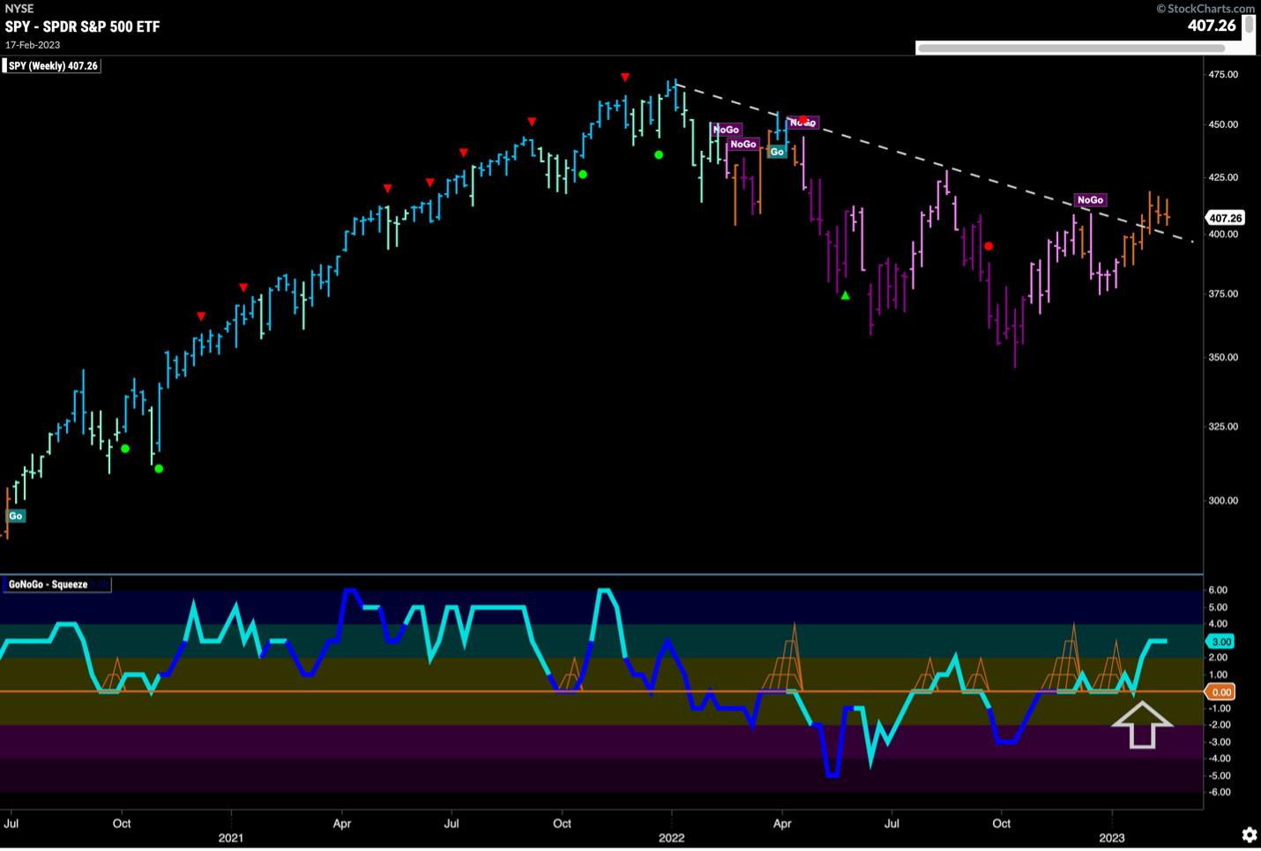Click the green up triangle marker
The width and height of the screenshot is (1261, 851).
pos(846,295)
